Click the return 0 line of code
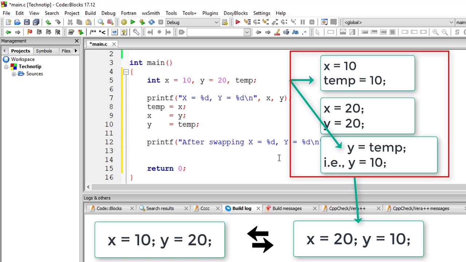The image size is (466, 262). coord(166,168)
